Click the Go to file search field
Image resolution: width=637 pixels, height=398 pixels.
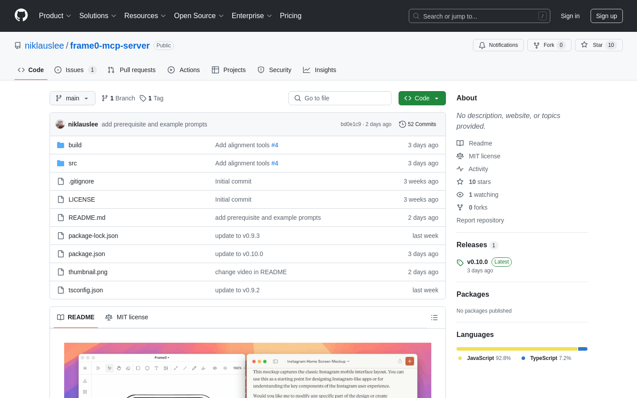[340, 98]
